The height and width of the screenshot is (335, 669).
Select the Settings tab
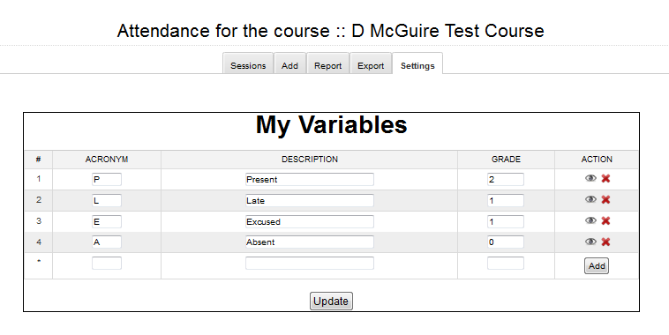(x=417, y=65)
